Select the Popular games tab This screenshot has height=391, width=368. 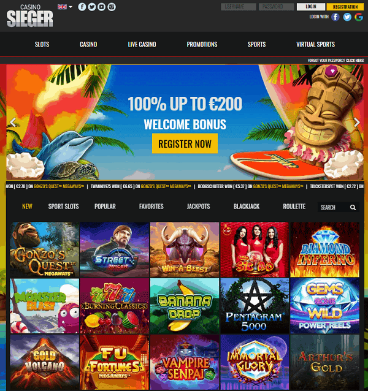pyautogui.click(x=105, y=207)
